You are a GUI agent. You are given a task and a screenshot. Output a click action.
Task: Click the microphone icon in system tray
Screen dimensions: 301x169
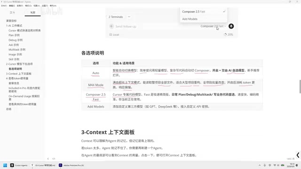pyautogui.click(x=265, y=165)
